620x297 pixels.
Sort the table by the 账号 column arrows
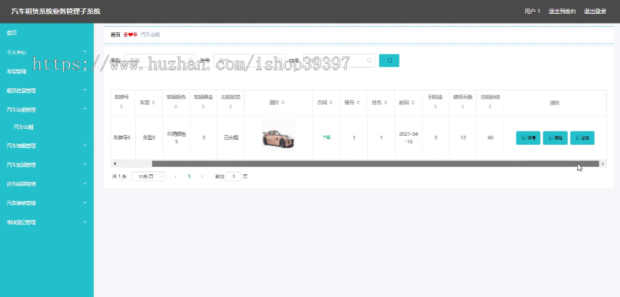coord(358,103)
